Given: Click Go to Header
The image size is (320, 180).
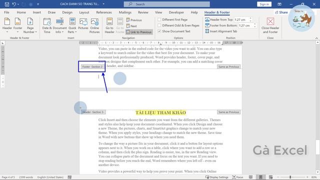Looking at the screenshot, I should [109, 25].
